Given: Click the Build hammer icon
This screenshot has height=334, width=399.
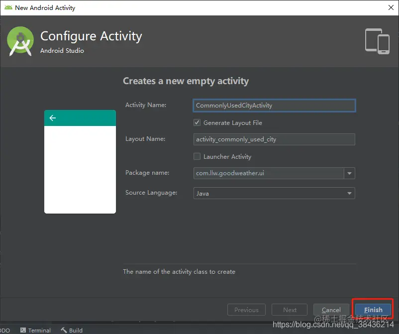Looking at the screenshot, I should point(64,330).
